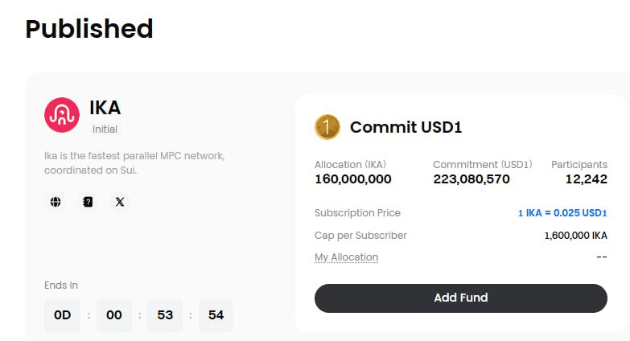Image resolution: width=630 pixels, height=341 pixels.
Task: Click the 1 IKA = 0.025 USD1 price
Action: click(562, 213)
